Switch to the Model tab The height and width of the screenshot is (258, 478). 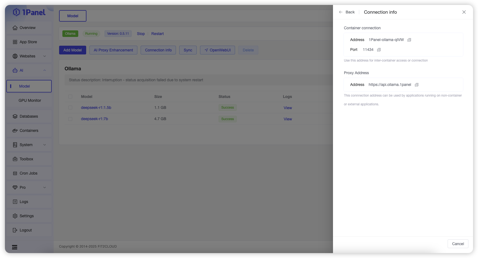[73, 16]
